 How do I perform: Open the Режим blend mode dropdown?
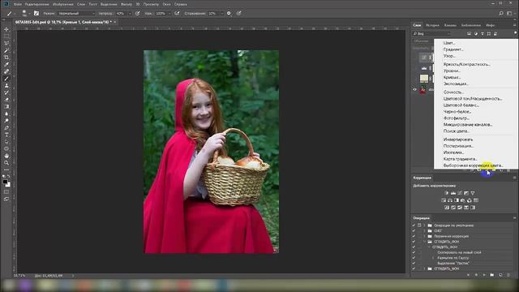pos(76,13)
